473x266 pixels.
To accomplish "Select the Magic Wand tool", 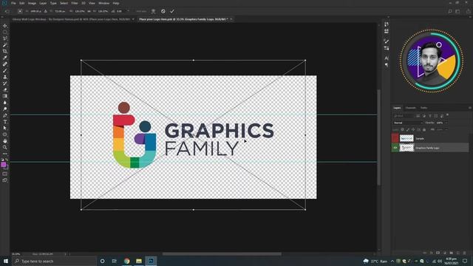I will tap(5, 45).
